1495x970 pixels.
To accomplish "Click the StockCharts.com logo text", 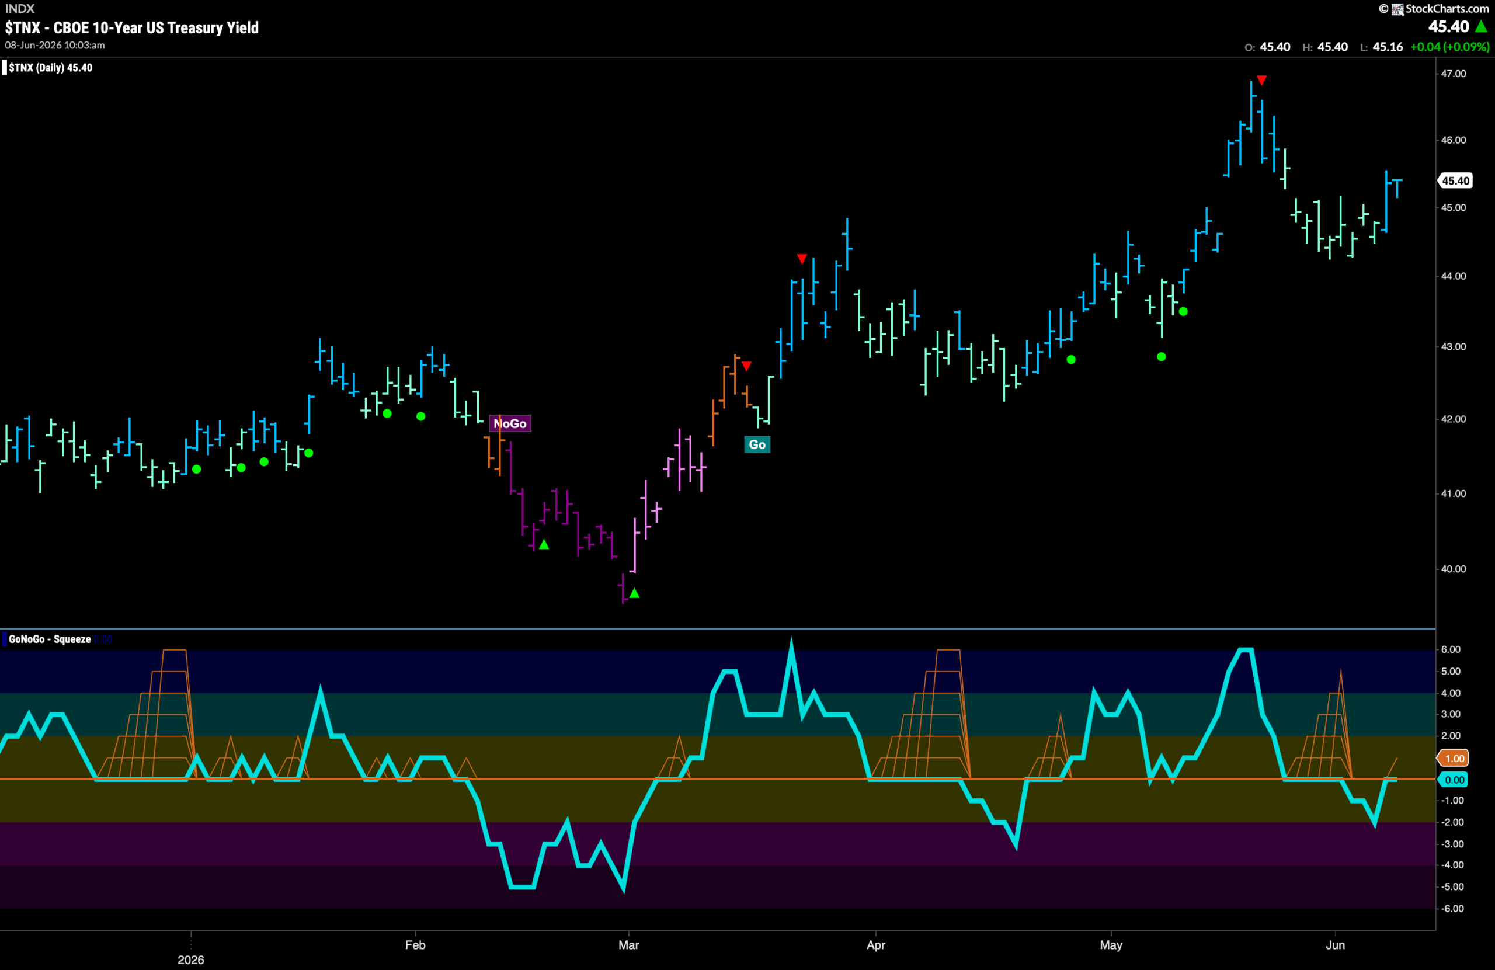I will (x=1447, y=8).
